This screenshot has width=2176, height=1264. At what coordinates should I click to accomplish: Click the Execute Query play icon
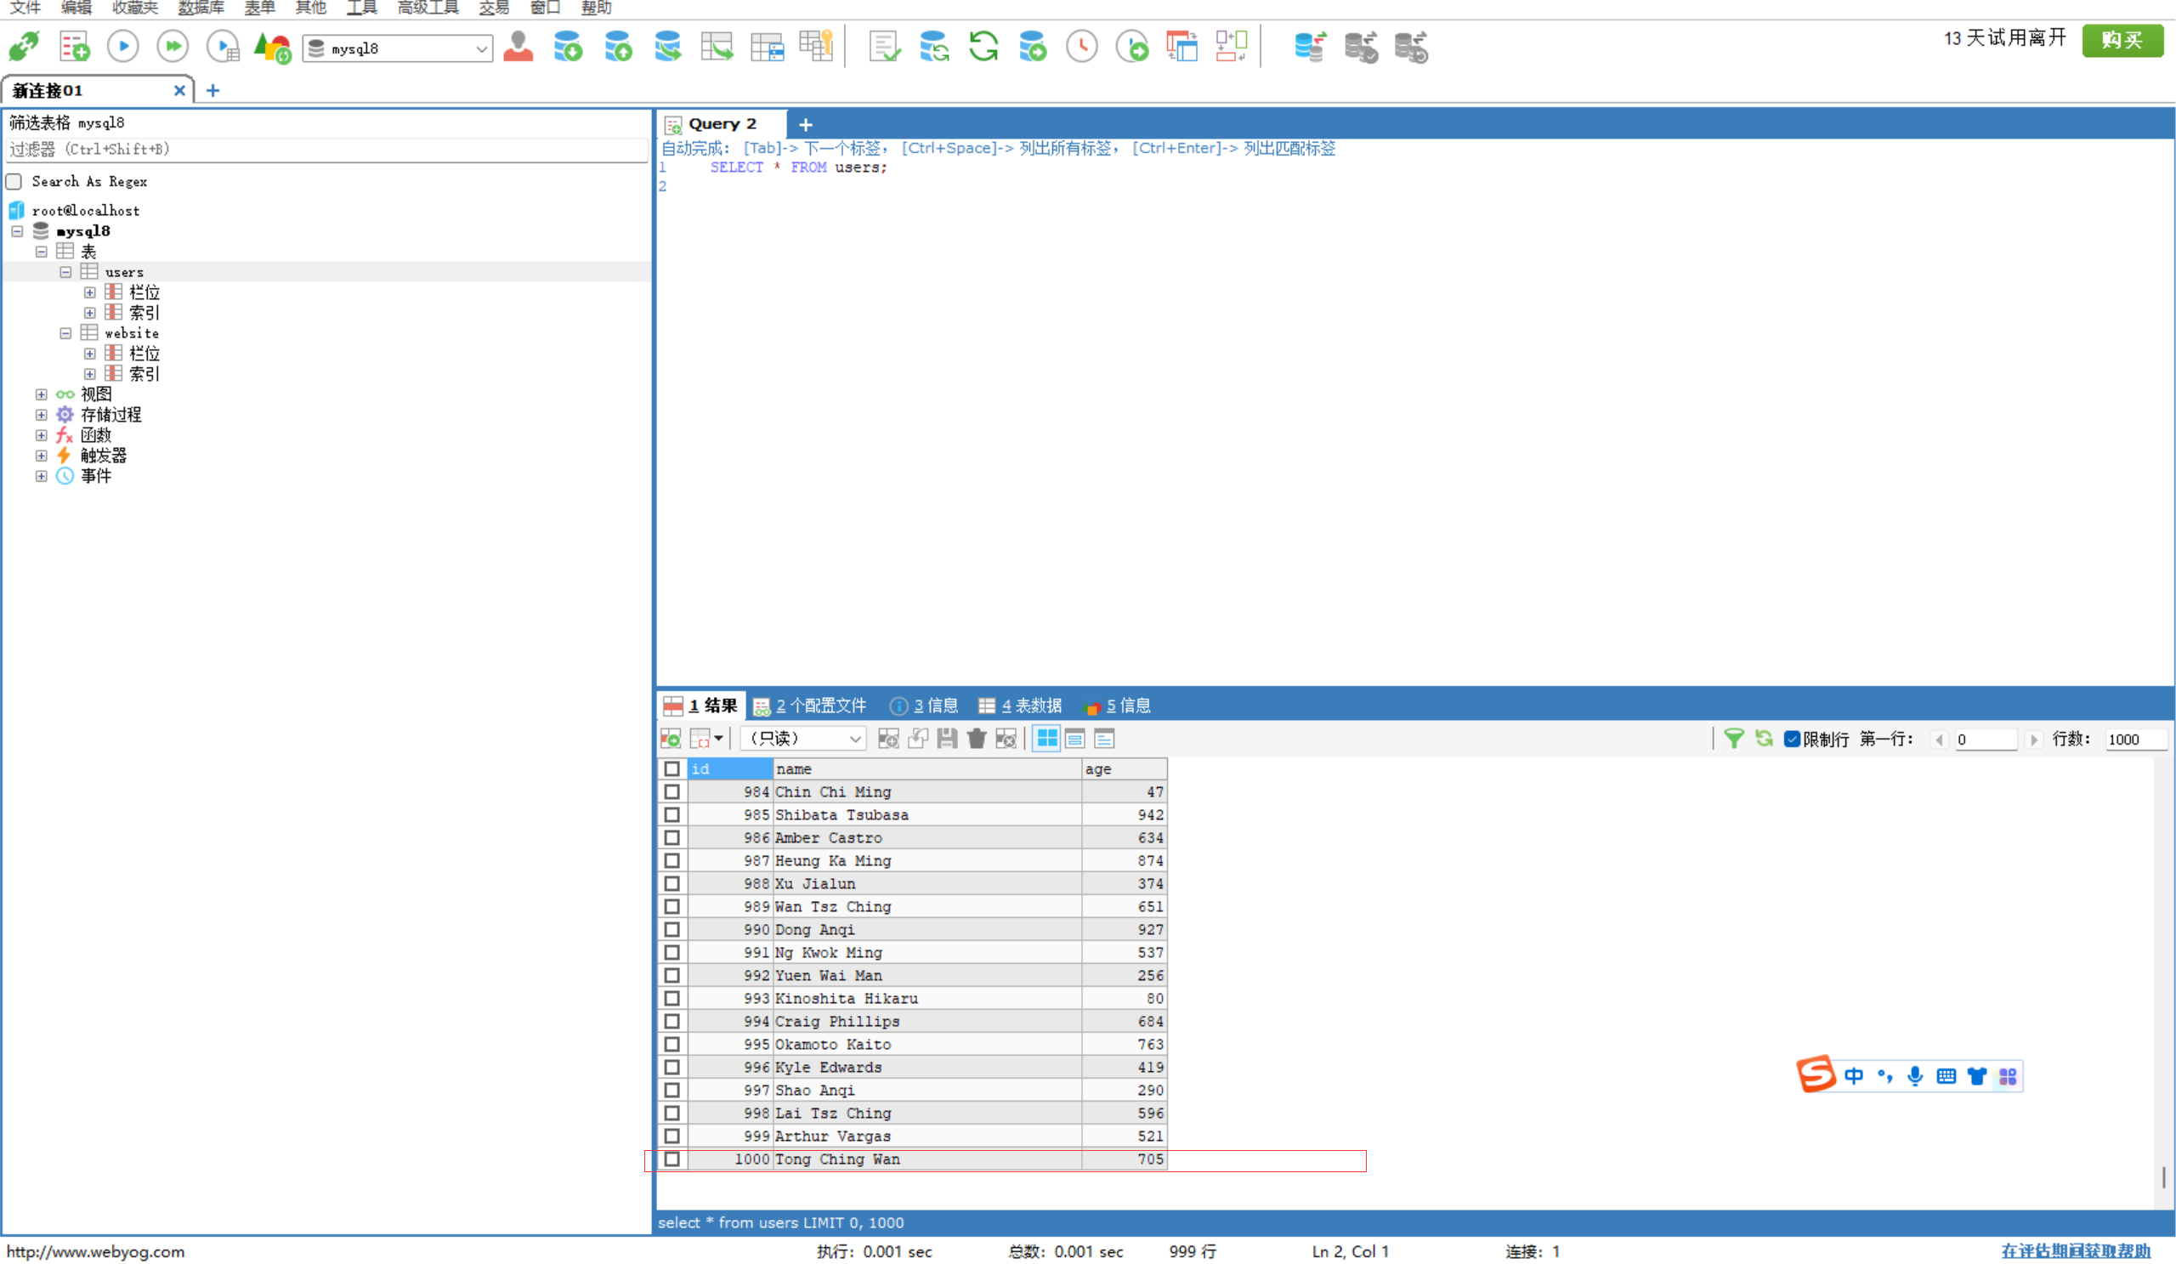point(122,46)
